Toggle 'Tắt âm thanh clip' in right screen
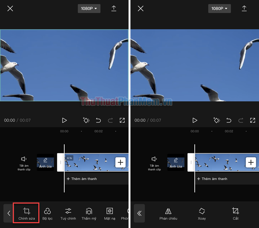This screenshot has width=259, height=228. (x=154, y=163)
